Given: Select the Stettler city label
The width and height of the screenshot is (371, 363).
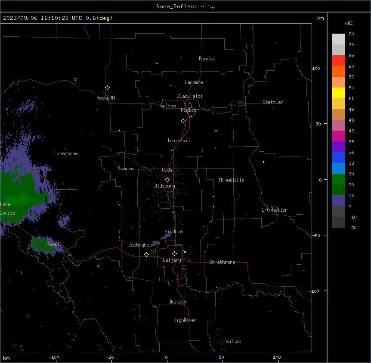Looking at the screenshot, I should point(273,102).
